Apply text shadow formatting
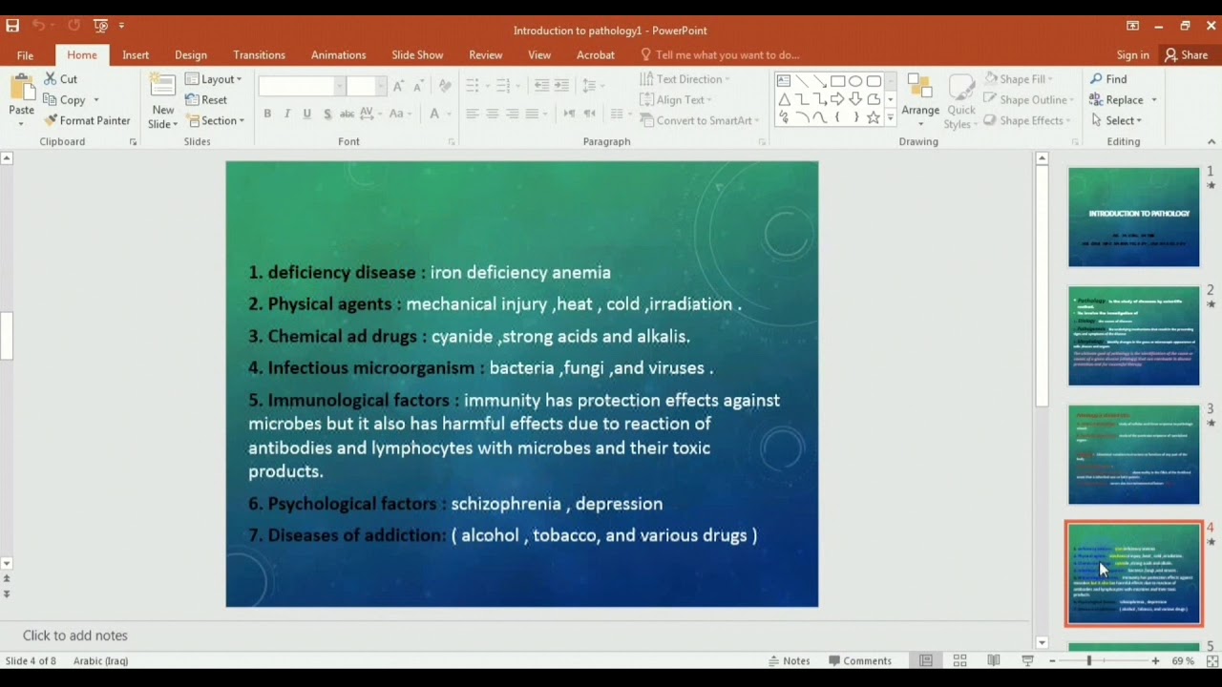The height and width of the screenshot is (687, 1222). click(327, 114)
